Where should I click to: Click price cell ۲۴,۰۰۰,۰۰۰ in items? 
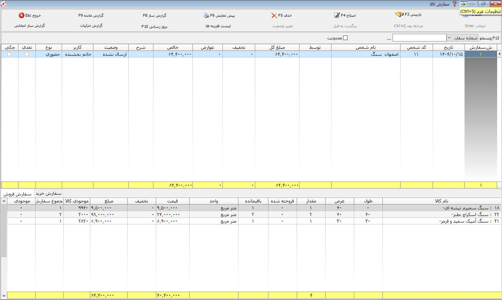173,214
